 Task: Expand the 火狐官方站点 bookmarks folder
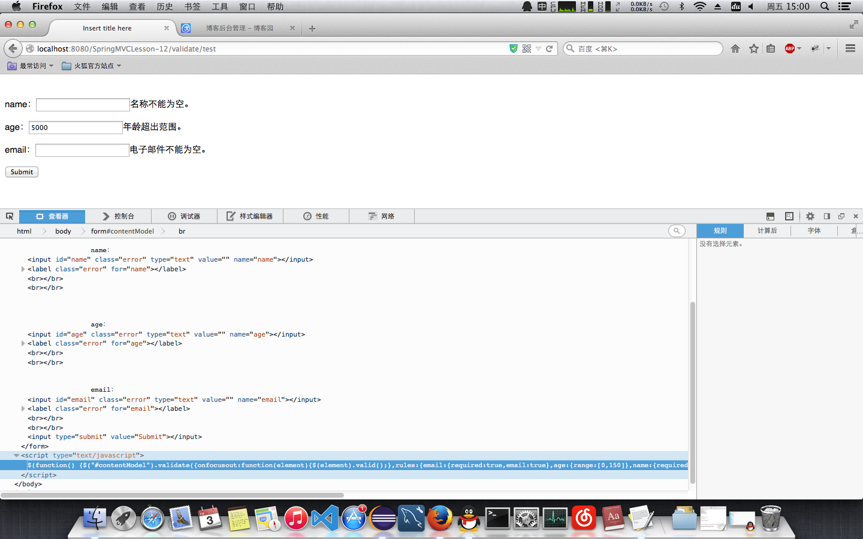pyautogui.click(x=92, y=66)
